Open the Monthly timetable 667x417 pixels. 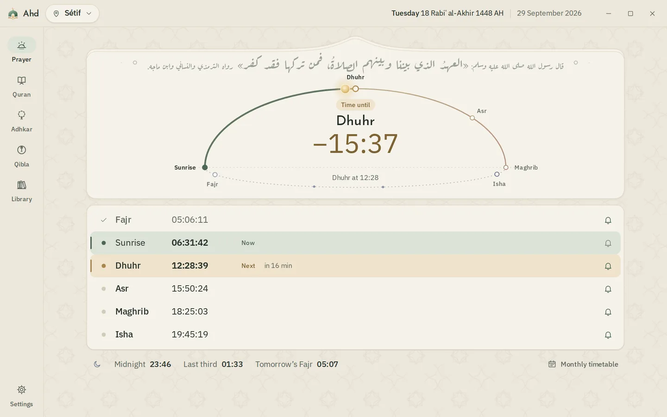(583, 364)
